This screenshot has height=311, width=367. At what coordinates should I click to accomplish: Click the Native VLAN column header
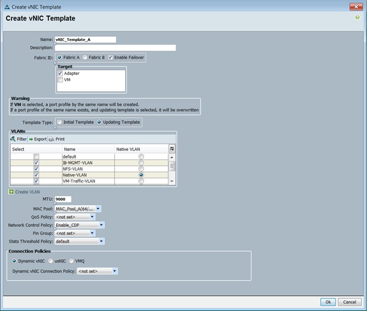[142, 149]
